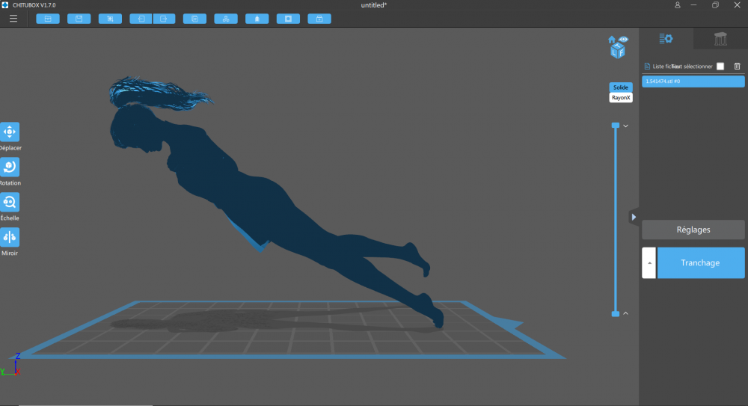This screenshot has height=406, width=748.
Task: Click the dig hole toolbar icon
Action: coord(288,19)
